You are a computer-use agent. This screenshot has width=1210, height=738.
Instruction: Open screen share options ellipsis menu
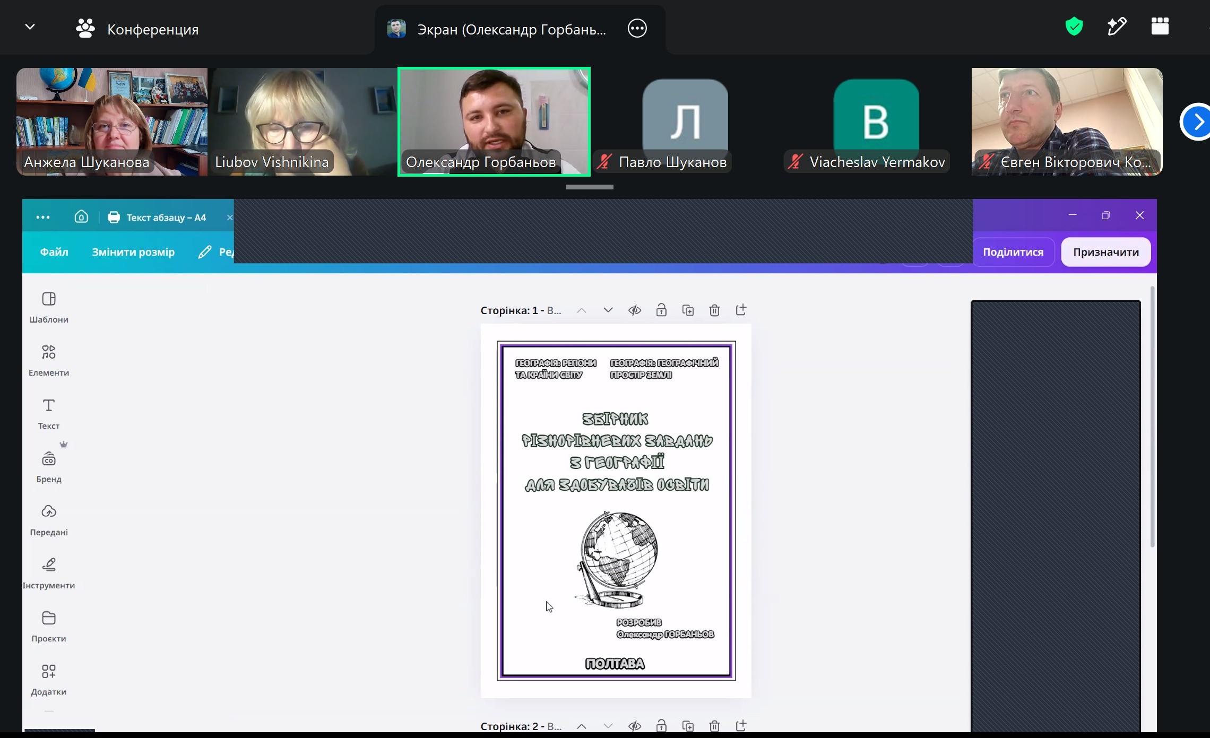(x=637, y=28)
